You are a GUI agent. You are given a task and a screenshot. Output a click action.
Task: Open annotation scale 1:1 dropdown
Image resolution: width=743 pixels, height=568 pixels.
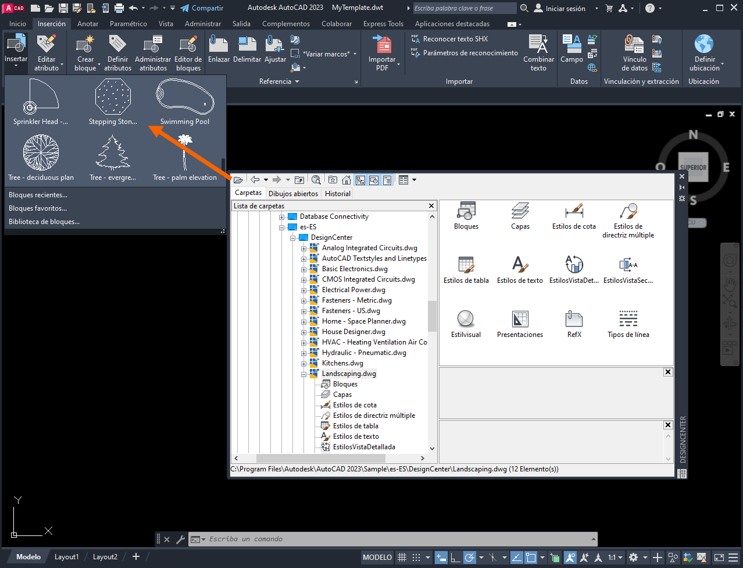click(615, 557)
